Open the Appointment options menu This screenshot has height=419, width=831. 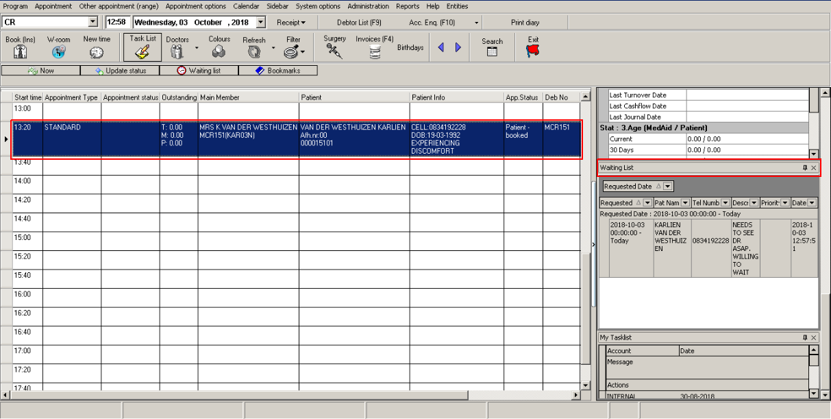tap(195, 6)
